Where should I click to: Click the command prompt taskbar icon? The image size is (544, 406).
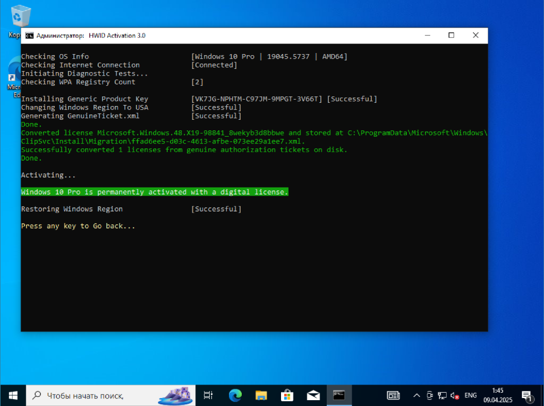(x=339, y=395)
